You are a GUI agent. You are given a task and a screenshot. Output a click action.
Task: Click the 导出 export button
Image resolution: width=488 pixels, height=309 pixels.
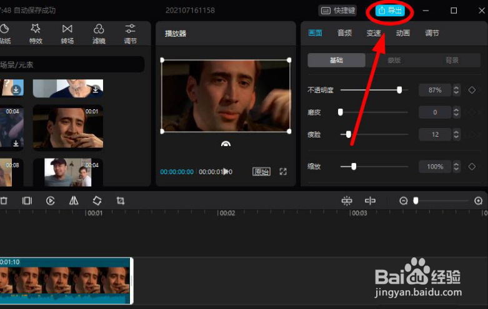[390, 11]
